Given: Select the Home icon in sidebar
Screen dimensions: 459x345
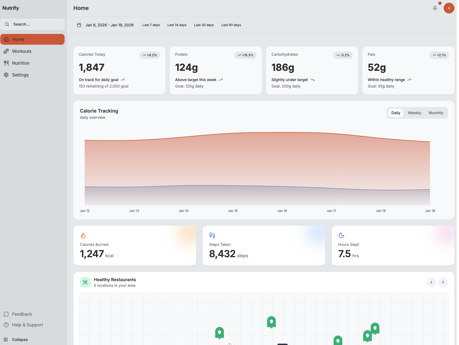Looking at the screenshot, I should [x=6, y=39].
